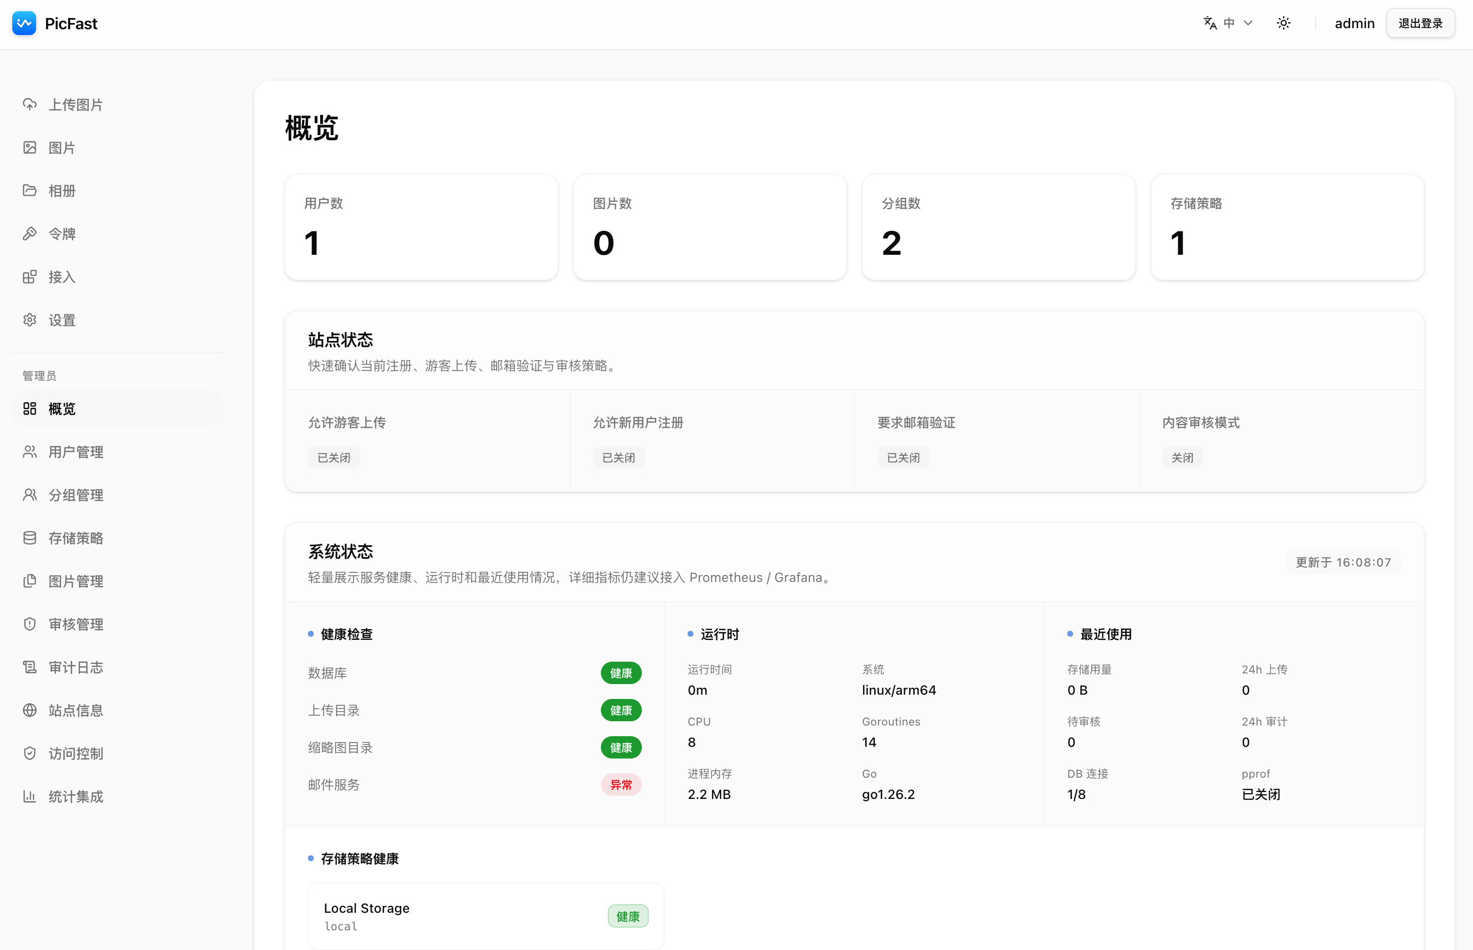Open 审核管理 in the sidebar
The image size is (1473, 950).
117,624
